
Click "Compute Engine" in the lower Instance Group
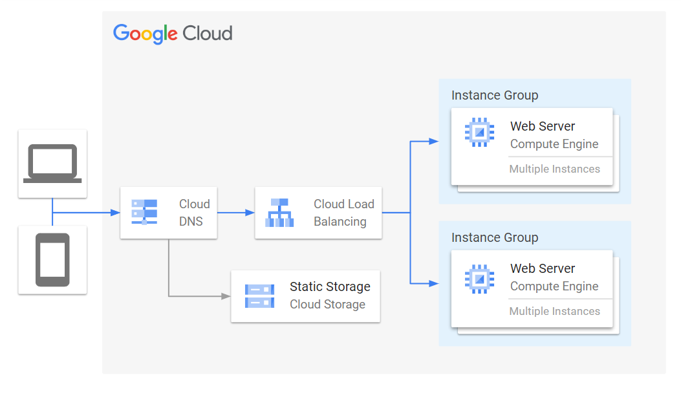point(554,286)
